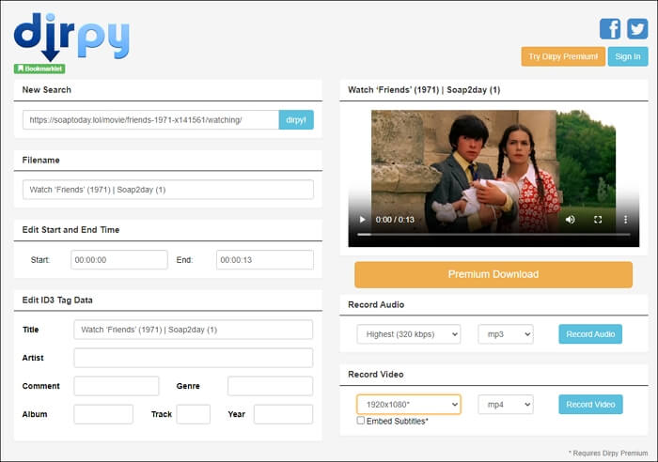658x462 pixels.
Task: Click the Dirpy logo
Action: point(71,36)
